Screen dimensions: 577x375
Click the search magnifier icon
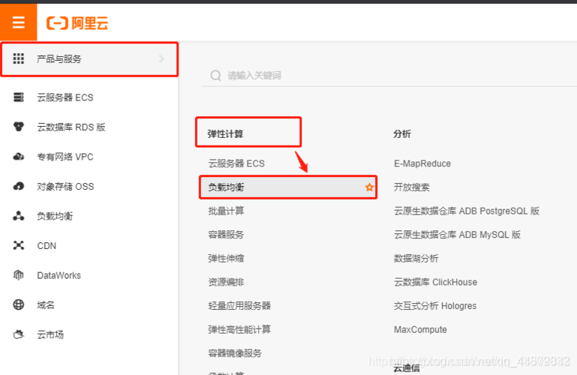(x=215, y=75)
